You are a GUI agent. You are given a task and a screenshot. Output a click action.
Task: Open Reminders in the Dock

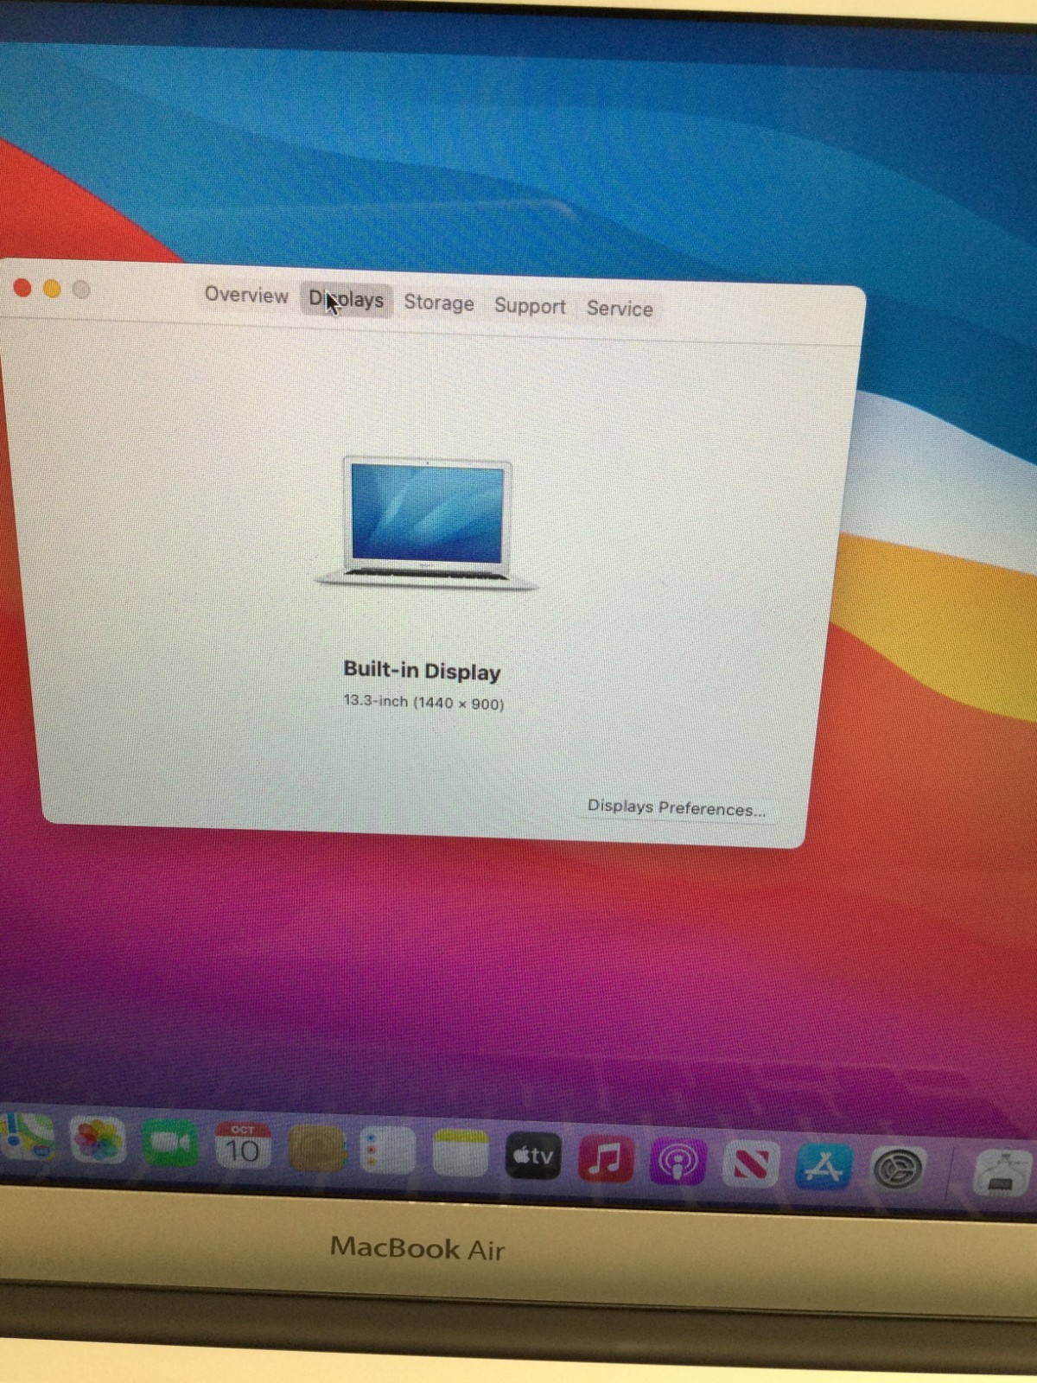click(387, 1150)
